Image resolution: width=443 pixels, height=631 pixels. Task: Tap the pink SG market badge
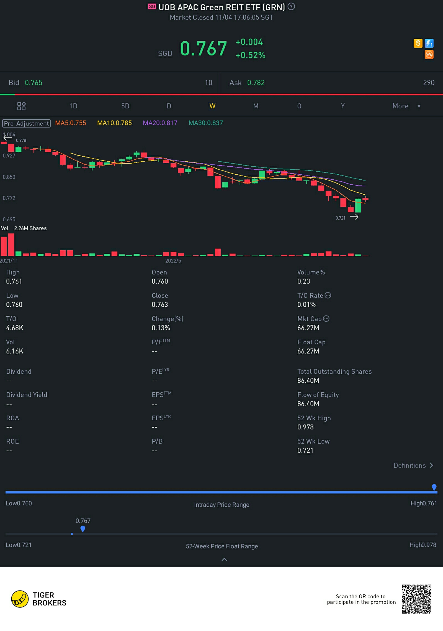(x=152, y=6)
